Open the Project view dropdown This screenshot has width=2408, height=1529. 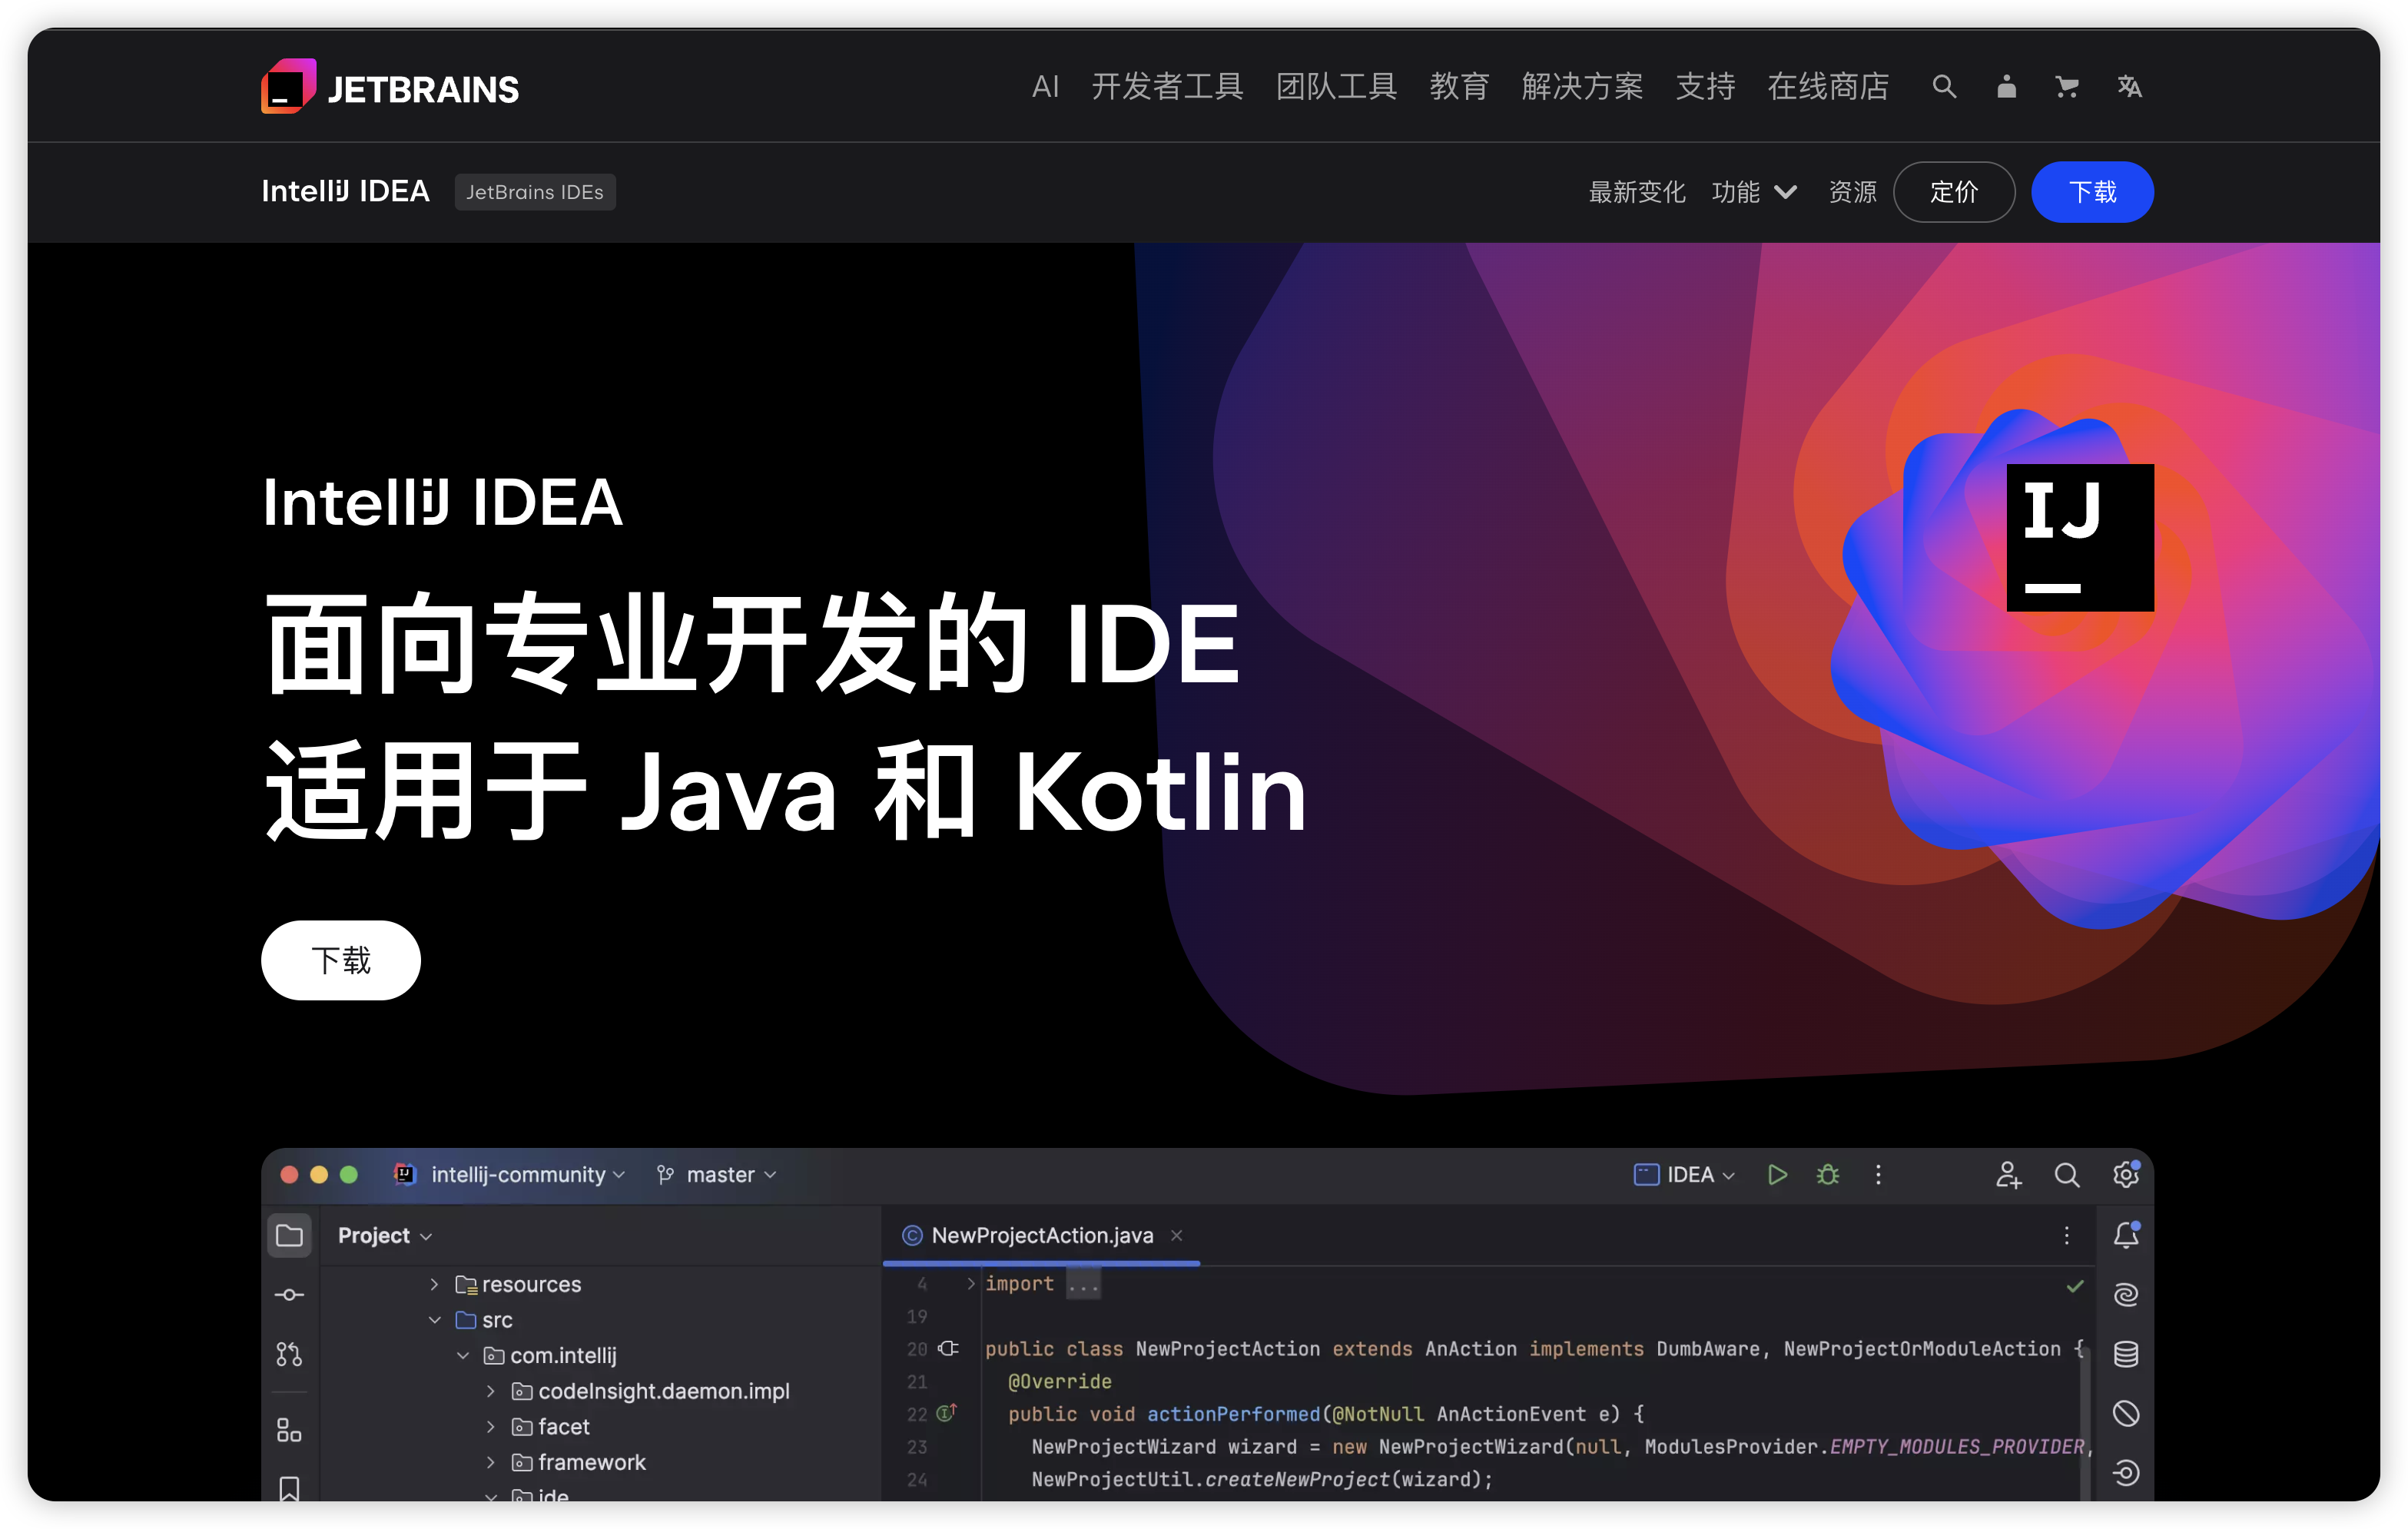pyautogui.click(x=385, y=1235)
